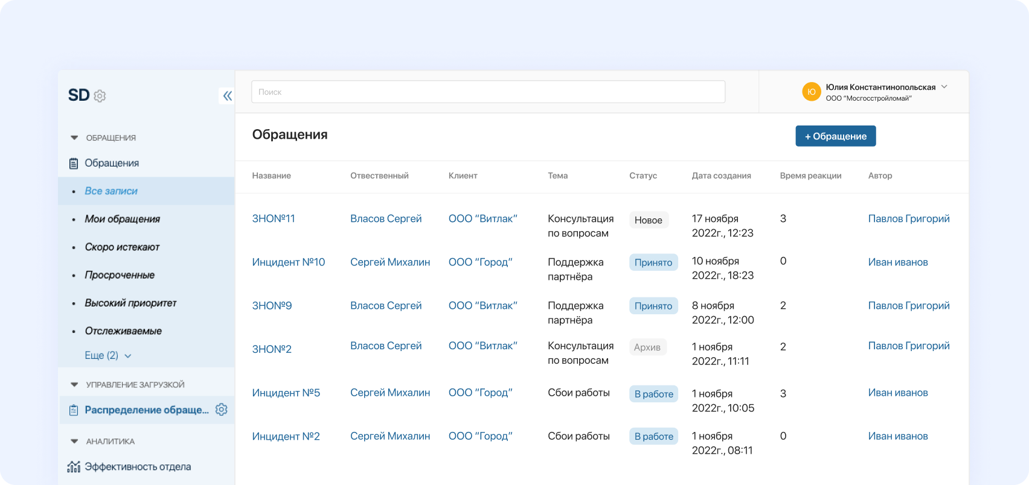This screenshot has width=1029, height=485.
Task: Select Мои обращения in sidebar
Action: [x=122, y=219]
